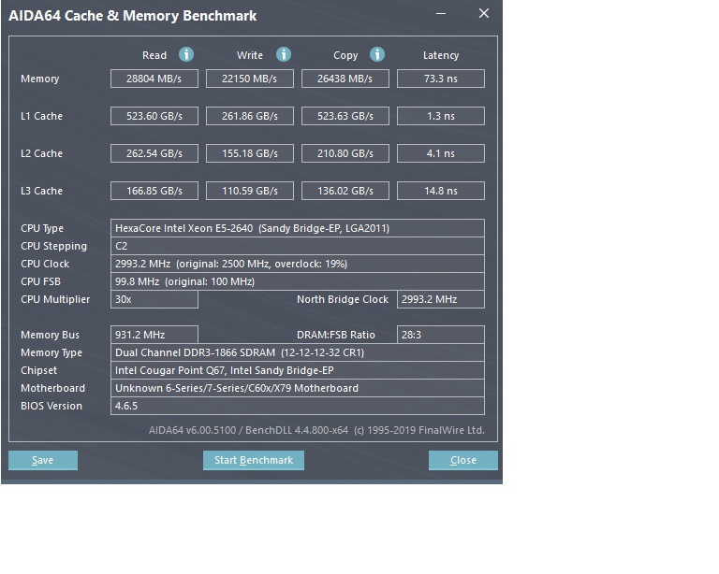
Task: Click the CPU Multiplier field 30x
Action: 154,299
